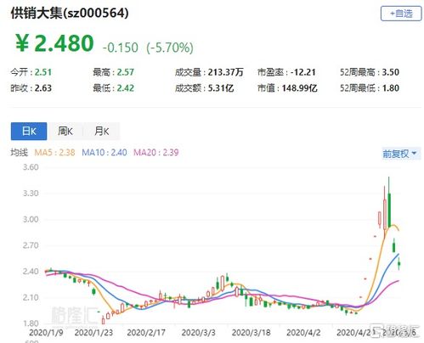
Task: Switch to the 月K tab
Action: (101, 132)
